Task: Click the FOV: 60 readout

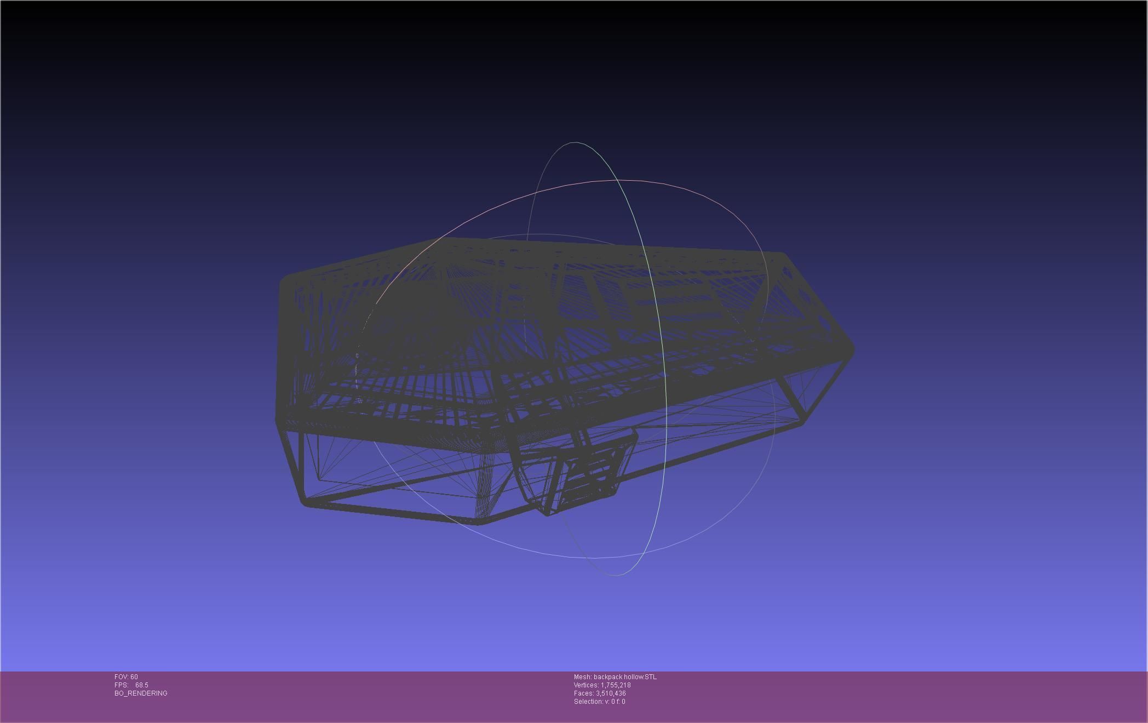Action: (x=126, y=677)
